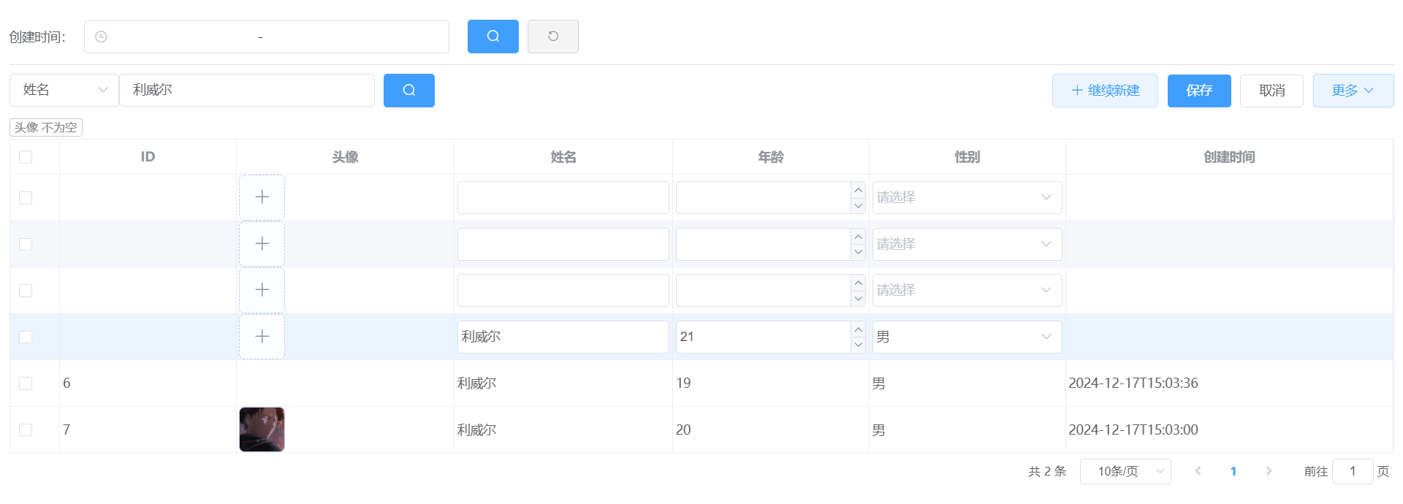The width and height of the screenshot is (1403, 504).
Task: Open the gender dropdown showing 男
Action: coord(967,337)
